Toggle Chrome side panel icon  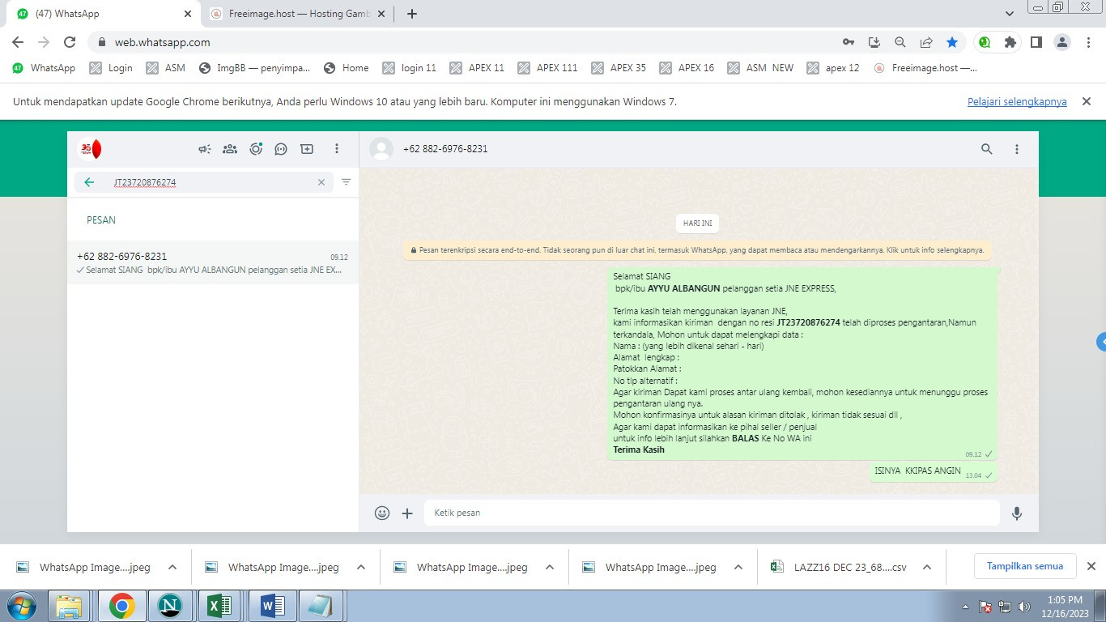click(x=1036, y=42)
